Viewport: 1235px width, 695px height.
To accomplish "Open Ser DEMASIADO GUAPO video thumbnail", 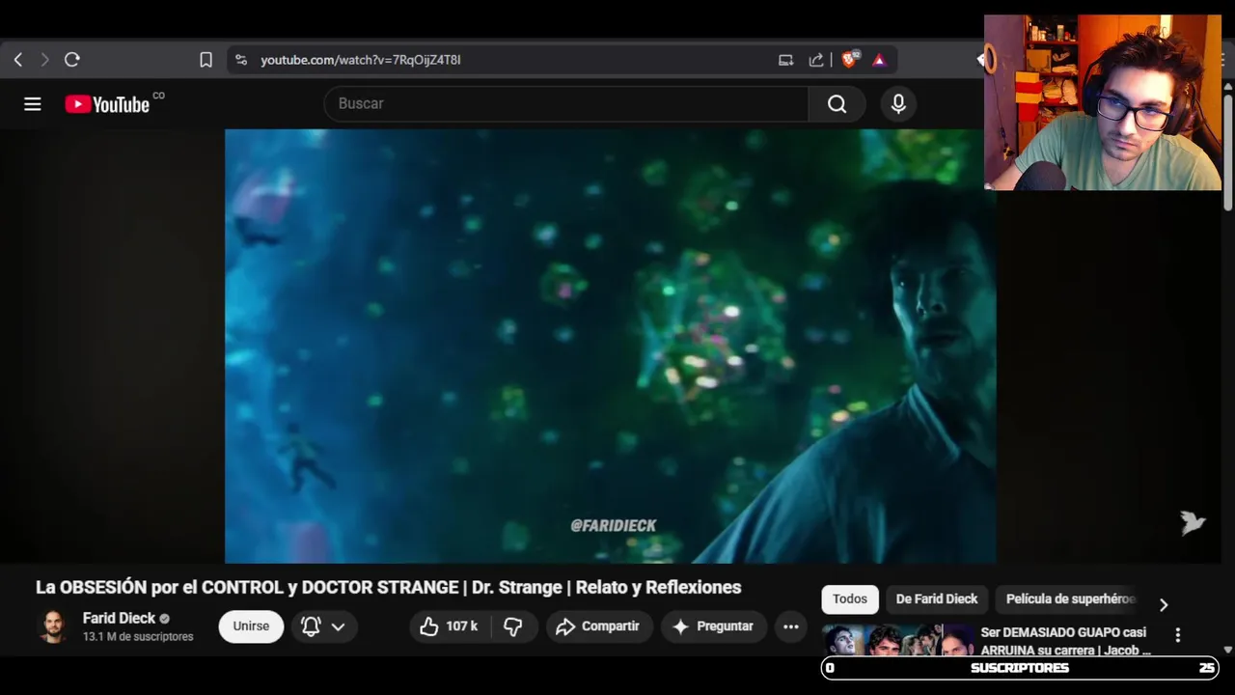I will click(x=897, y=641).
